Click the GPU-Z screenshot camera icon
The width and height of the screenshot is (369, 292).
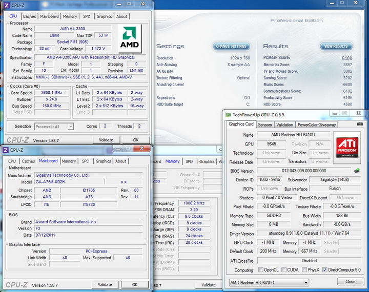(360, 124)
